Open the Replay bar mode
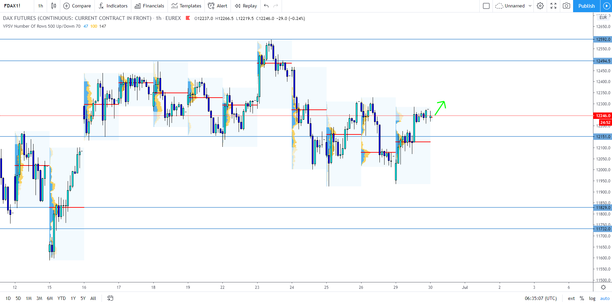Image resolution: width=612 pixels, height=304 pixels. point(246,6)
